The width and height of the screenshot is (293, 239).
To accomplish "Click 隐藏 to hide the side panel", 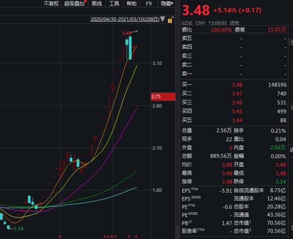I will click(x=167, y=3).
